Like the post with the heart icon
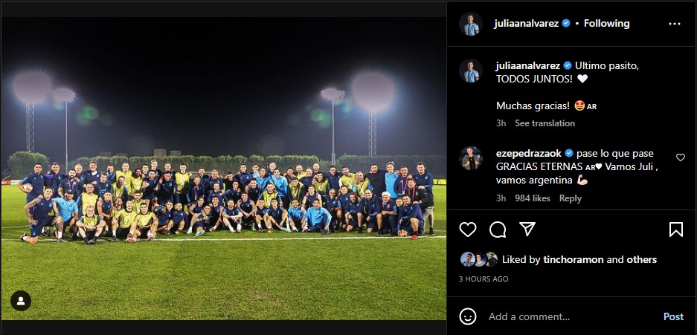 pyautogui.click(x=468, y=230)
